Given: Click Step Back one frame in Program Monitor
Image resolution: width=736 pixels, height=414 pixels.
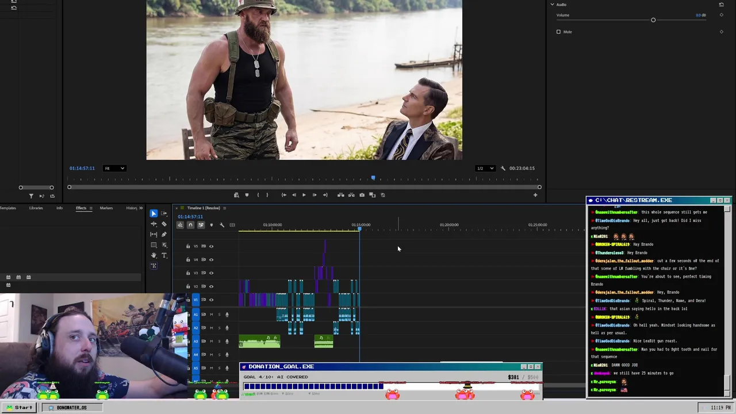Looking at the screenshot, I should (294, 195).
